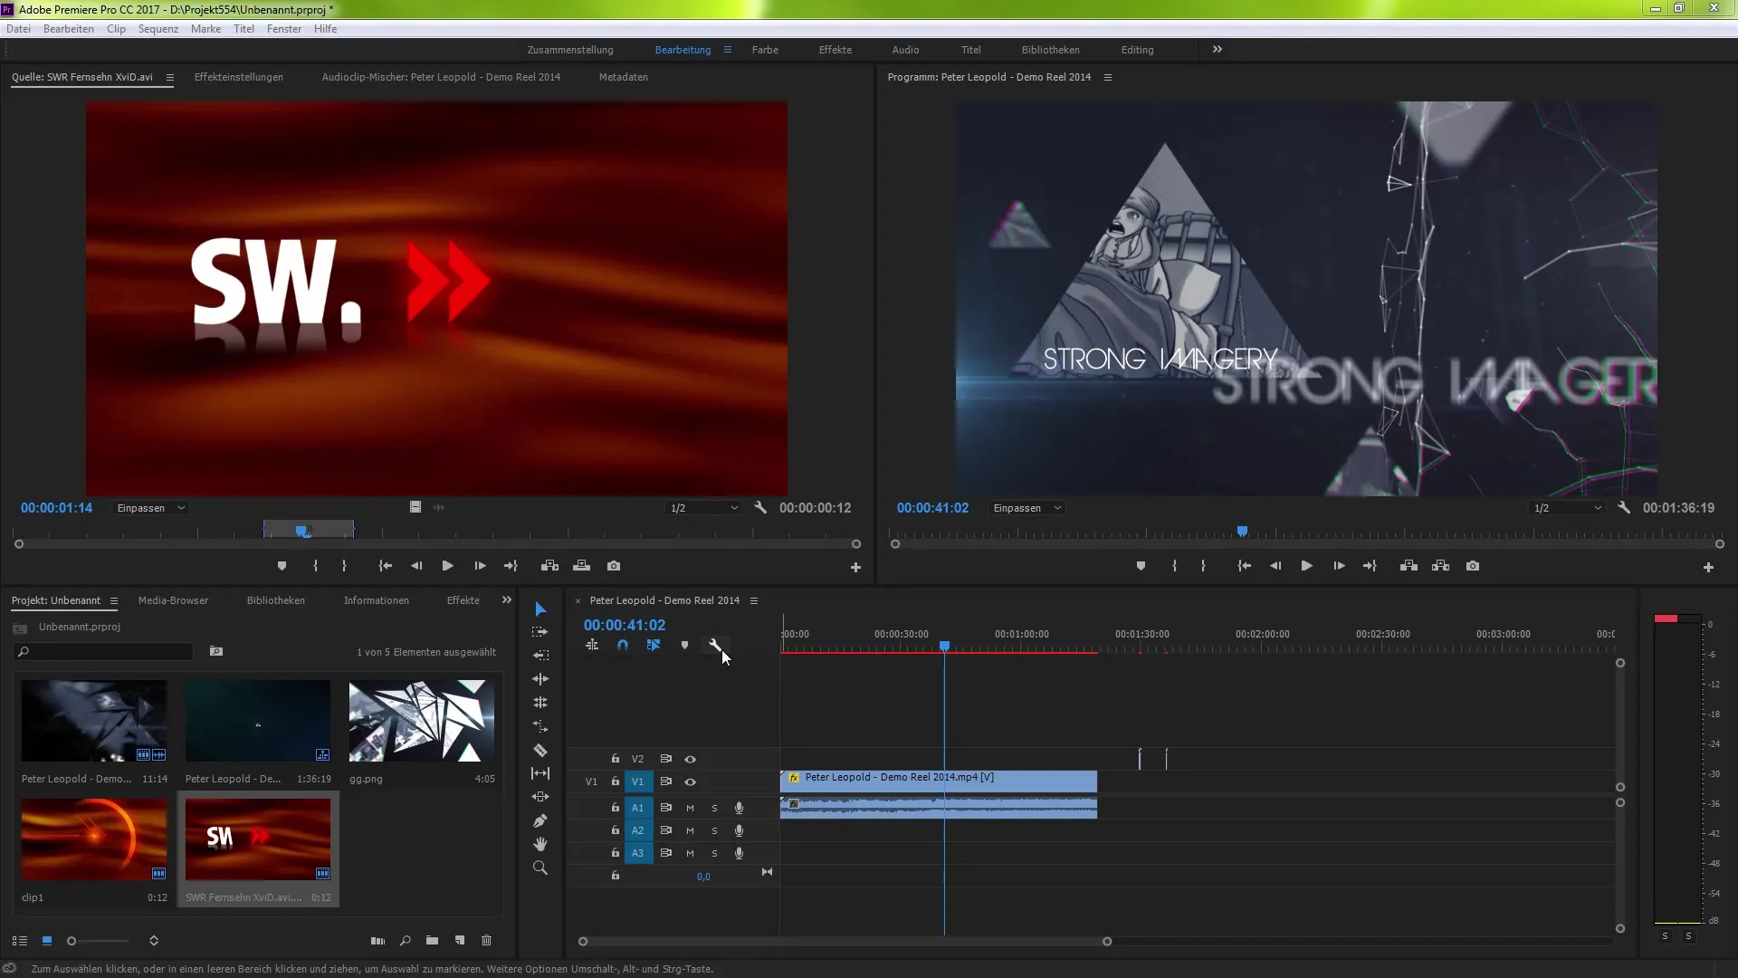Open Program monitor Einpassen zoom dropdown
This screenshot has height=978, width=1738.
pos(1027,508)
